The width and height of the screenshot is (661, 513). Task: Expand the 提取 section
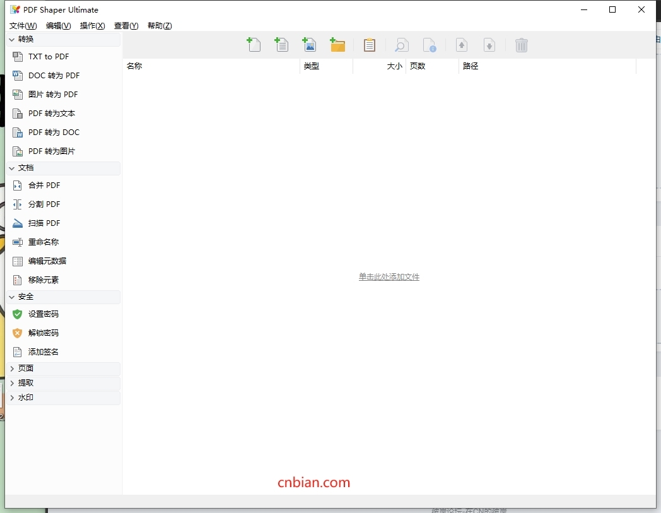[64, 383]
